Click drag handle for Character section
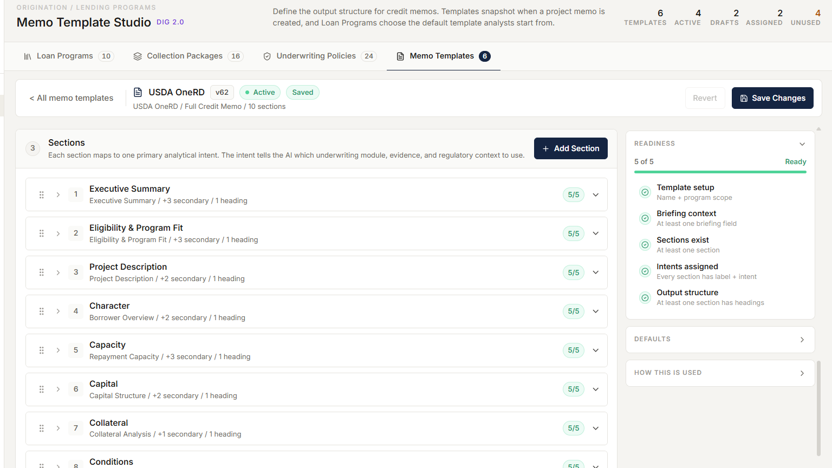The height and width of the screenshot is (468, 832). coord(41,311)
